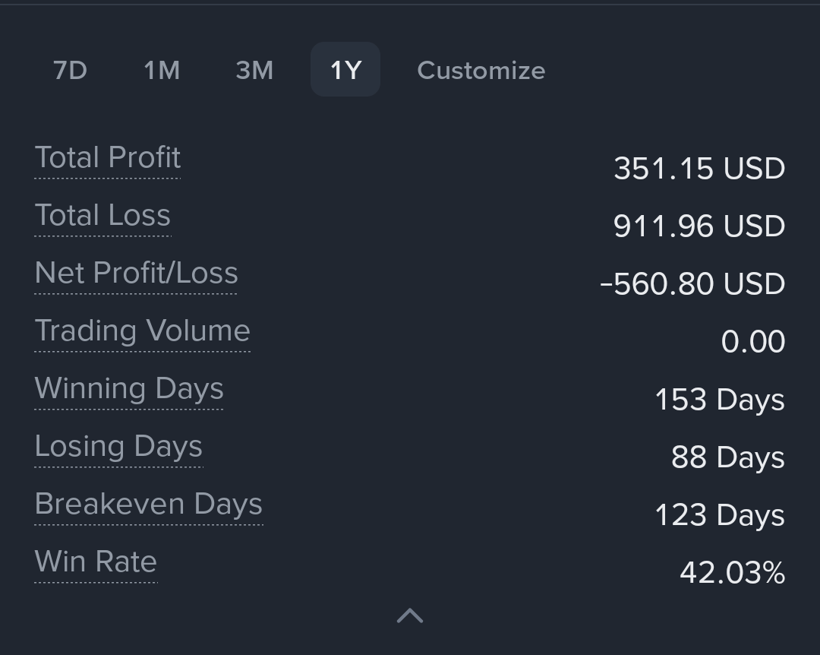Click the 42.03% win rate value
820x655 pixels.
click(732, 572)
